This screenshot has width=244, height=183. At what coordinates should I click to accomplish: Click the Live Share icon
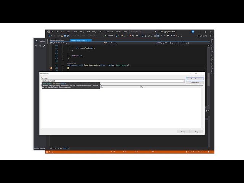[198, 35]
